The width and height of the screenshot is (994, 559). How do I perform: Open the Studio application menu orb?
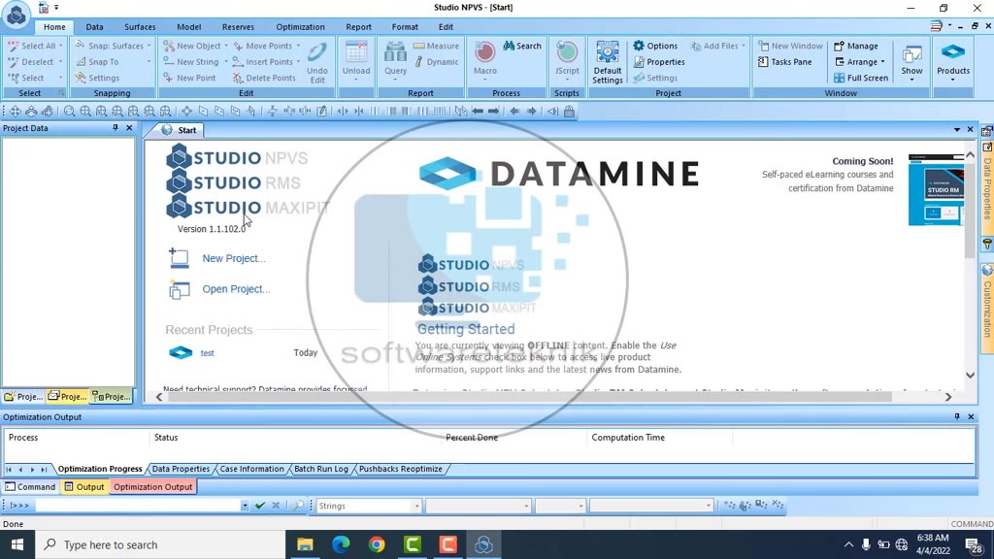coord(16,15)
